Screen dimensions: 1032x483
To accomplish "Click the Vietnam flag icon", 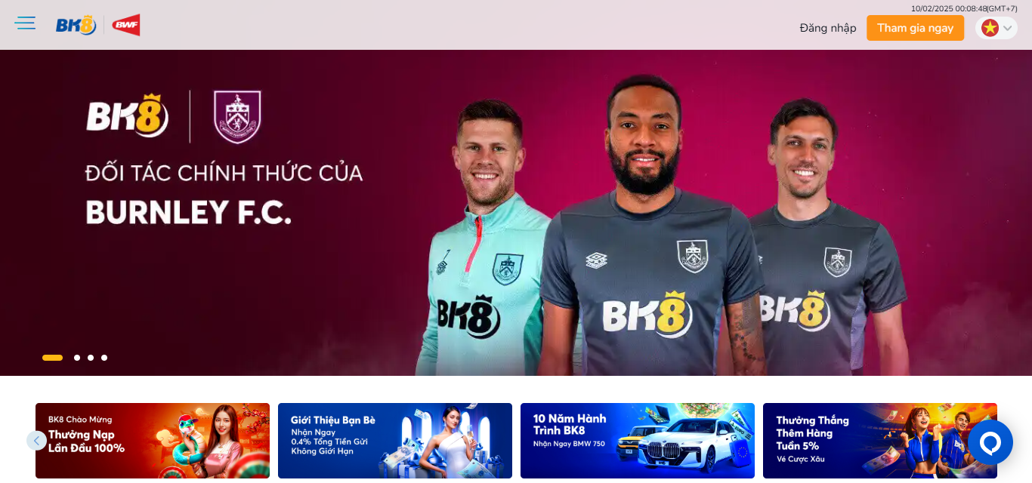I will (x=990, y=28).
